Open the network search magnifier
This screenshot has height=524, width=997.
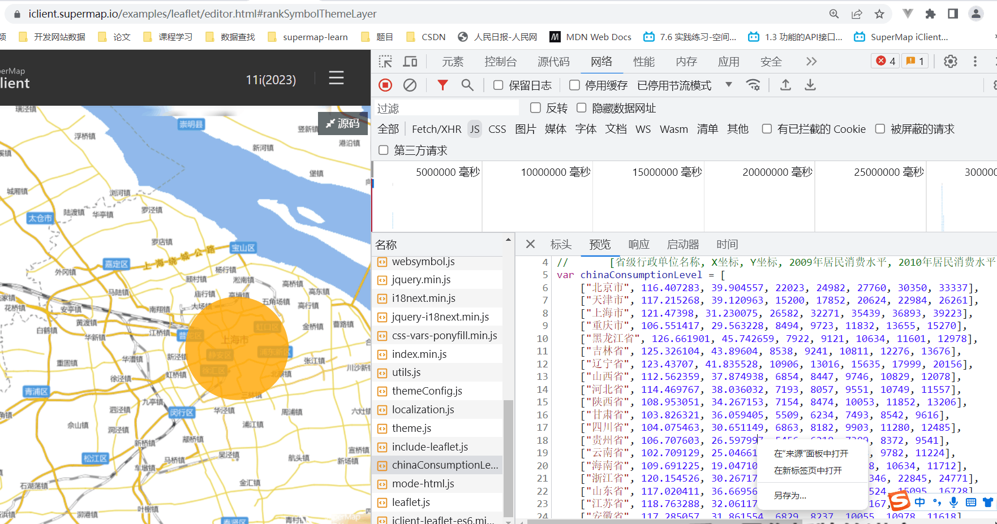467,85
